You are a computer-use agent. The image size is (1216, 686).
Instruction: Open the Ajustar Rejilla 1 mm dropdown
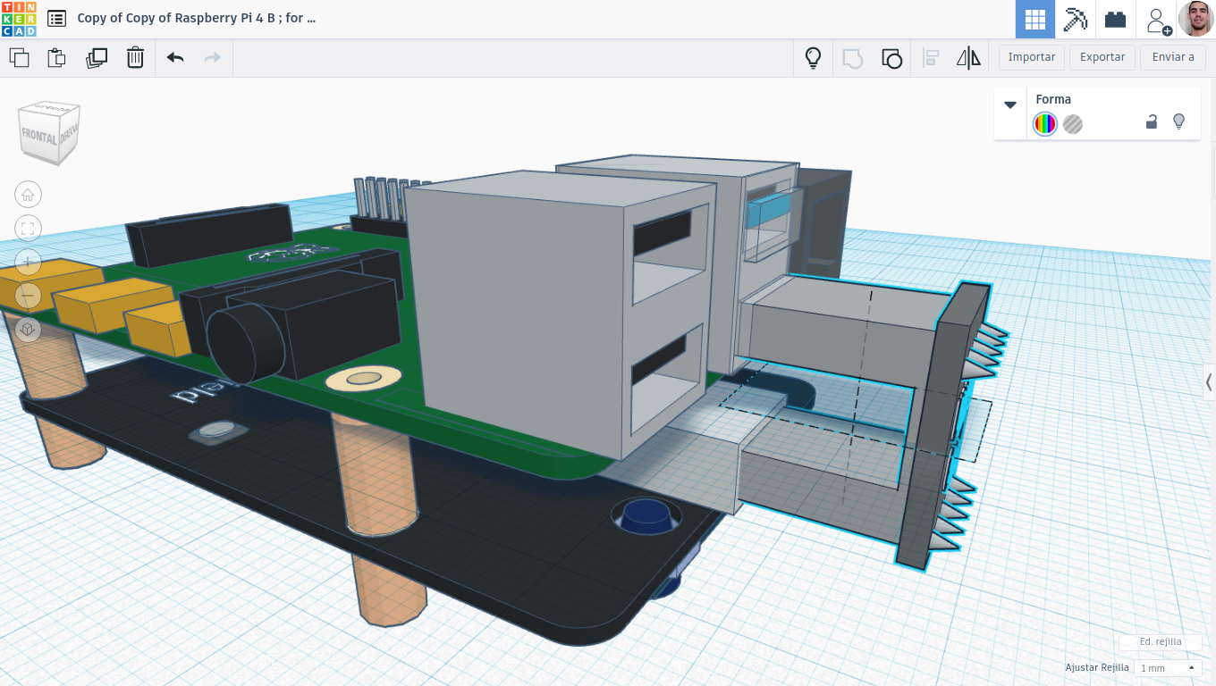click(x=1167, y=668)
